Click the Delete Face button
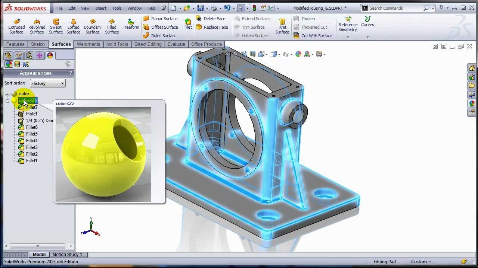This screenshot has width=478, height=268. point(211,19)
